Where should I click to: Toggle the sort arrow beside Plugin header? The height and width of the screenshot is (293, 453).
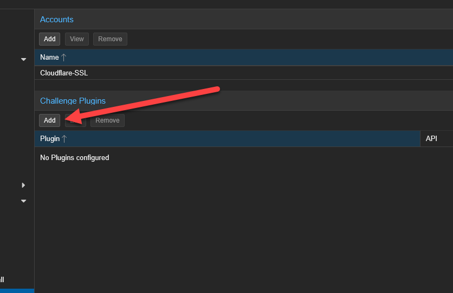tap(64, 139)
